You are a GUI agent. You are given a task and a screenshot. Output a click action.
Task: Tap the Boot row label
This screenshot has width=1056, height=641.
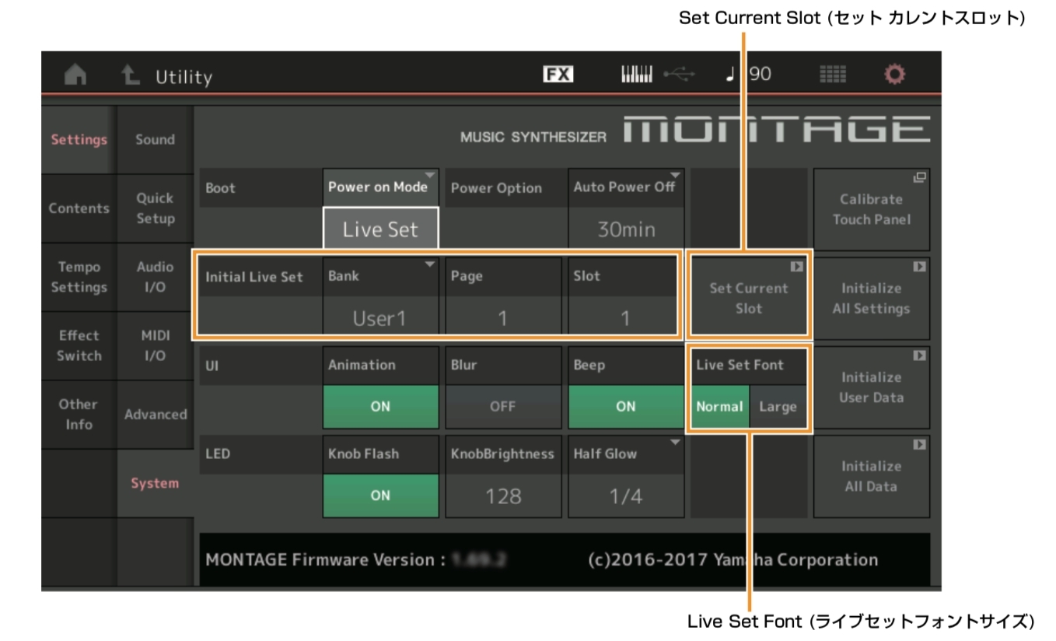point(220,188)
